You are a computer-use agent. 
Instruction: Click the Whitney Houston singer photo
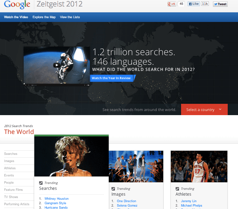(x=71, y=156)
